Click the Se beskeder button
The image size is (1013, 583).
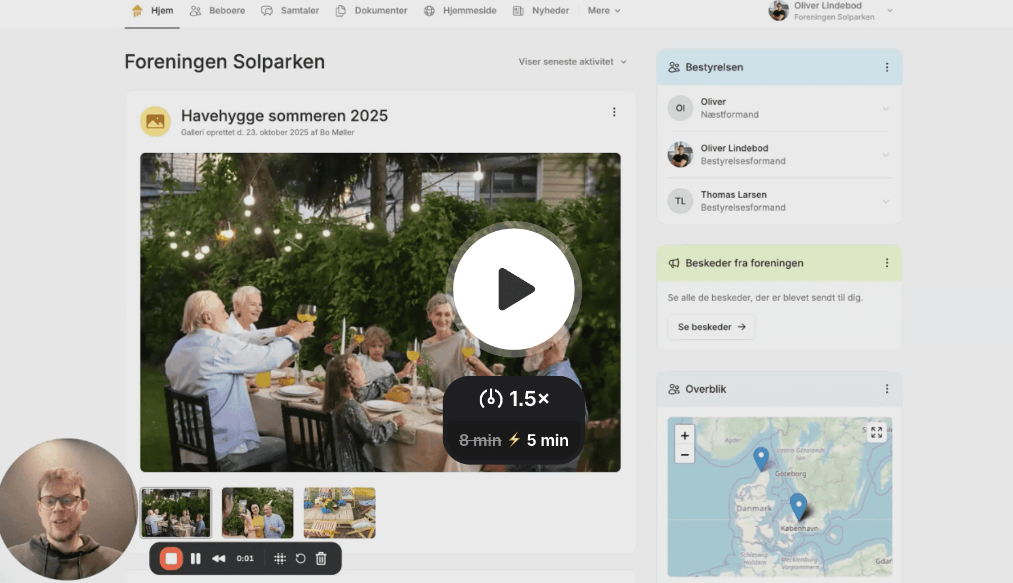(710, 327)
